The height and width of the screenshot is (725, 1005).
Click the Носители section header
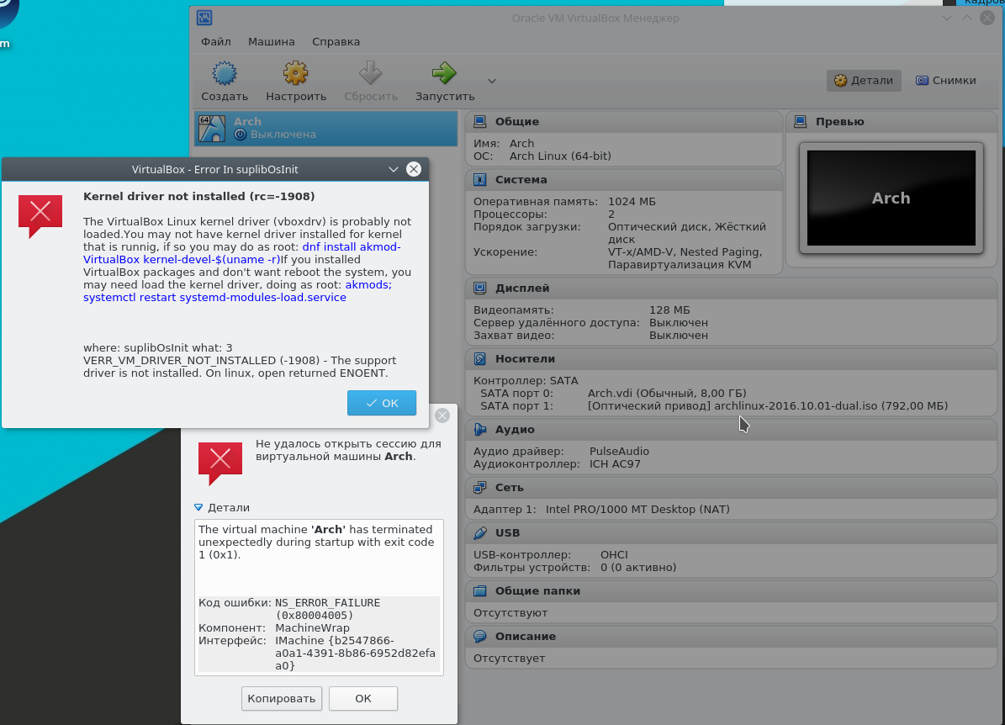(x=732, y=358)
